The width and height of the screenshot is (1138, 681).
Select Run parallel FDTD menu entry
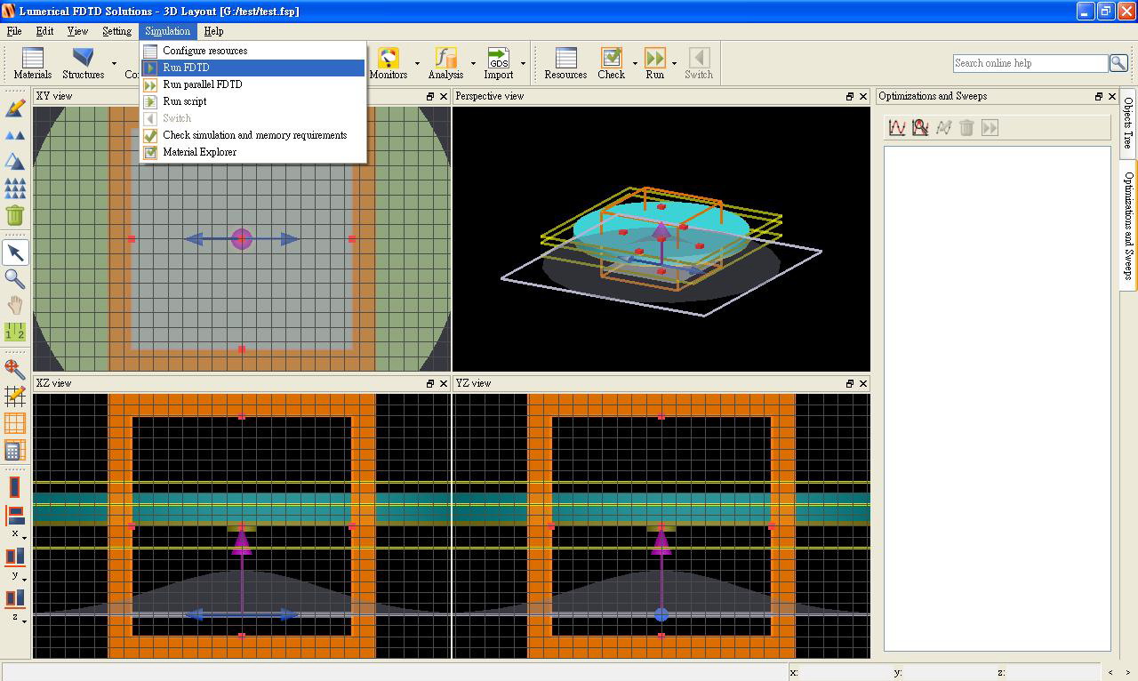pyautogui.click(x=253, y=84)
